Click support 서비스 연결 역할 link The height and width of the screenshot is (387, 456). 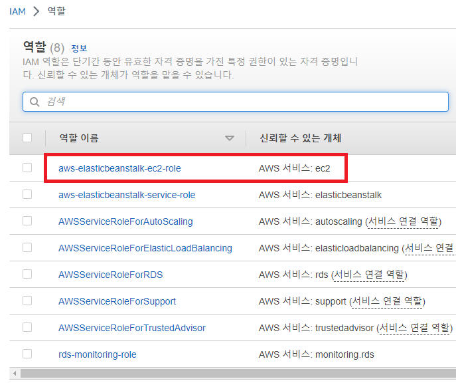pos(387,301)
